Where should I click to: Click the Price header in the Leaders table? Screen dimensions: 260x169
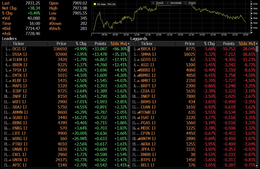[61, 44]
